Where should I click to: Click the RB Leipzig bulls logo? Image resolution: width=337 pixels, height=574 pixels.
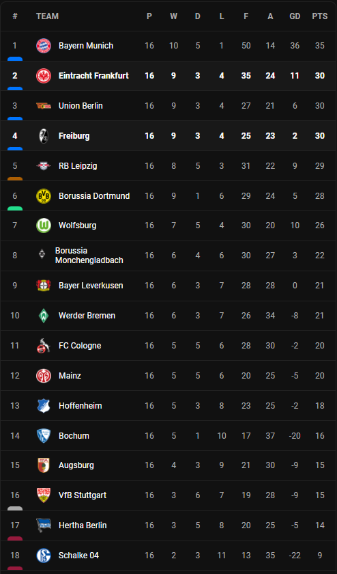pos(44,166)
